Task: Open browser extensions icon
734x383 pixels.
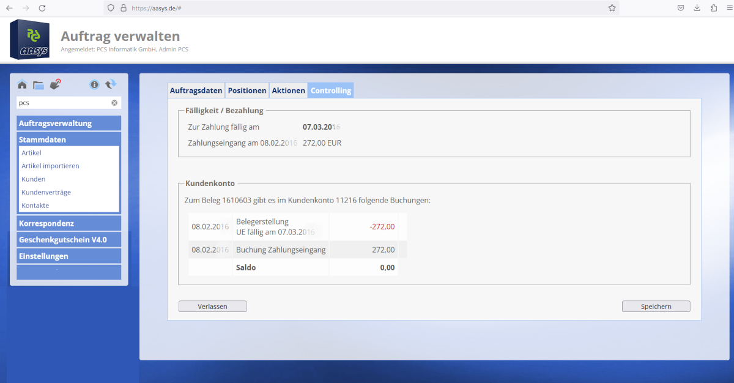Action: 713,8
